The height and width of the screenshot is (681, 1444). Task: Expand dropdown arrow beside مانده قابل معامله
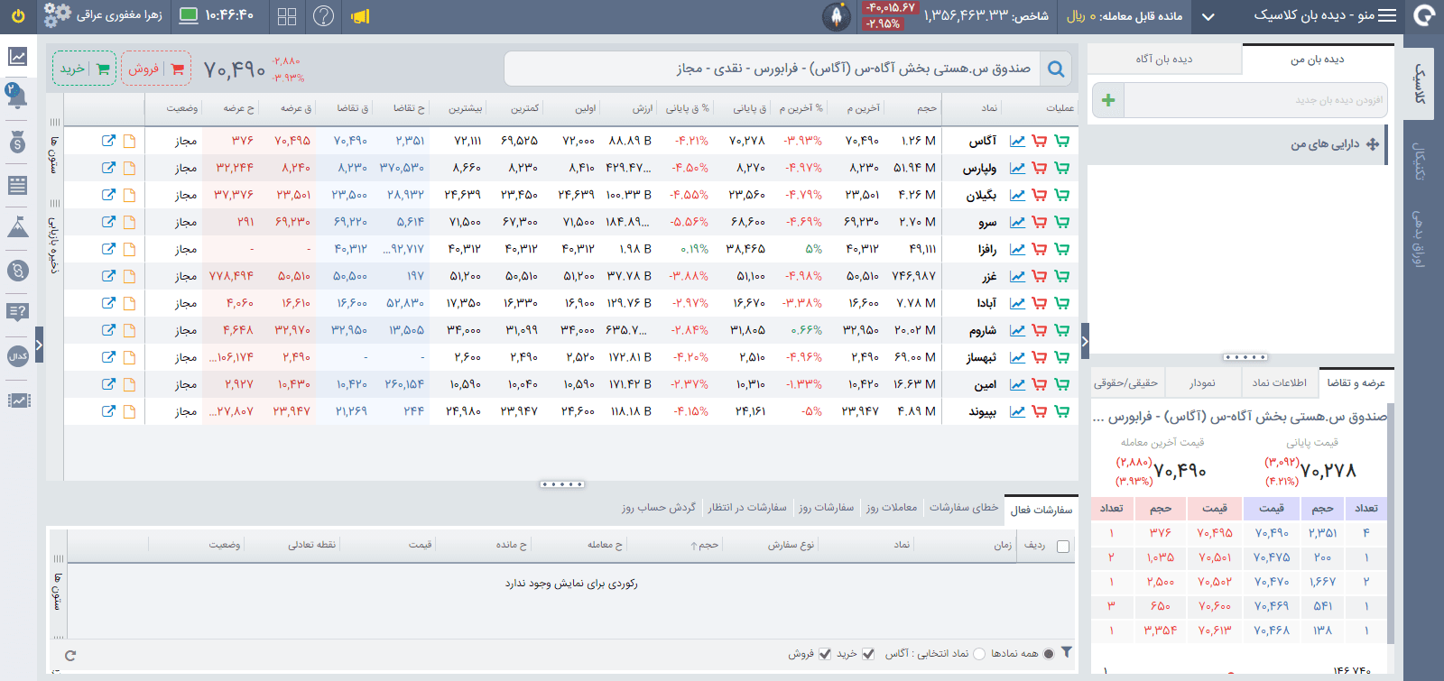pos(1208,16)
